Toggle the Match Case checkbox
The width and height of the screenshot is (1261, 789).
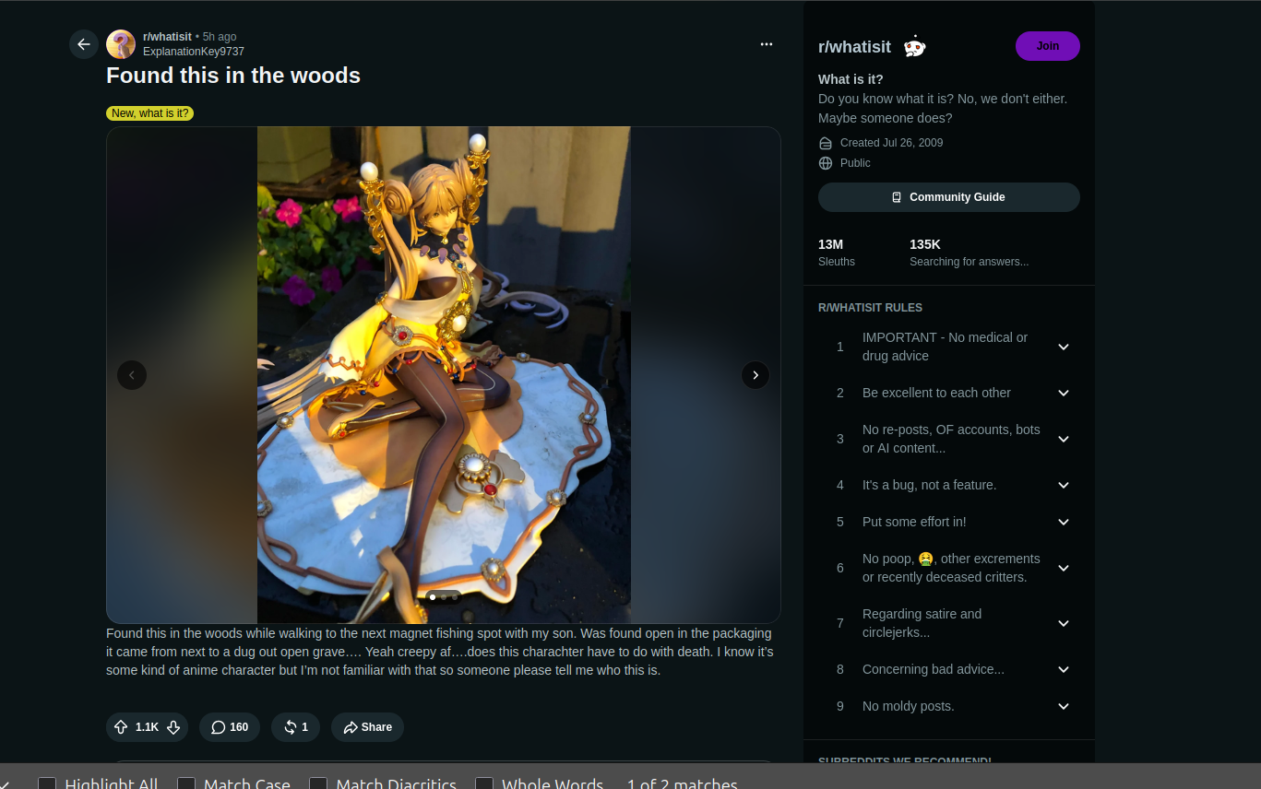186,783
